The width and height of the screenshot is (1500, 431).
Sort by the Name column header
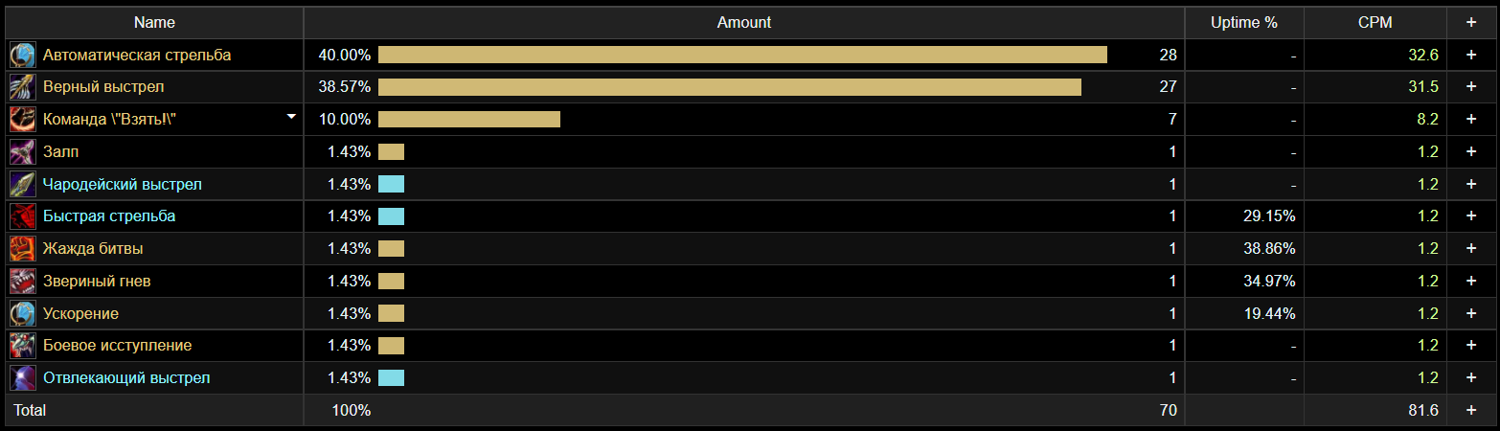154,22
